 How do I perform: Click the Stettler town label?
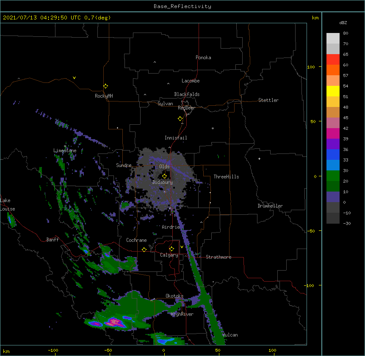[268, 100]
